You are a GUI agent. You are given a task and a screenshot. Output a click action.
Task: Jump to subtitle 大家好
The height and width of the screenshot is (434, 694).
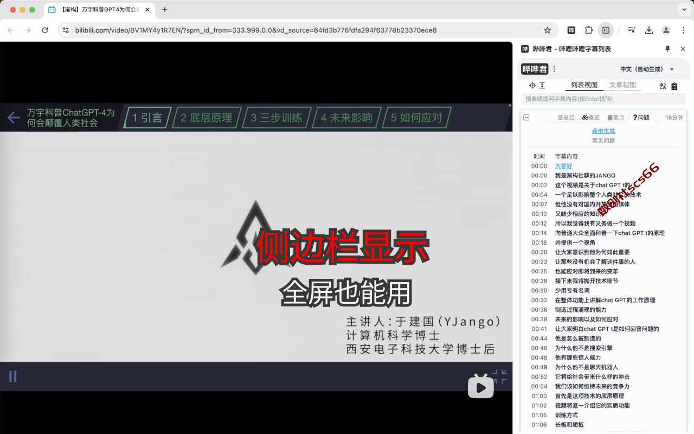tap(563, 166)
